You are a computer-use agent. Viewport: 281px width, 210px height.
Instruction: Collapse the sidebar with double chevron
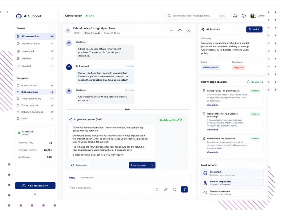[35, 193]
